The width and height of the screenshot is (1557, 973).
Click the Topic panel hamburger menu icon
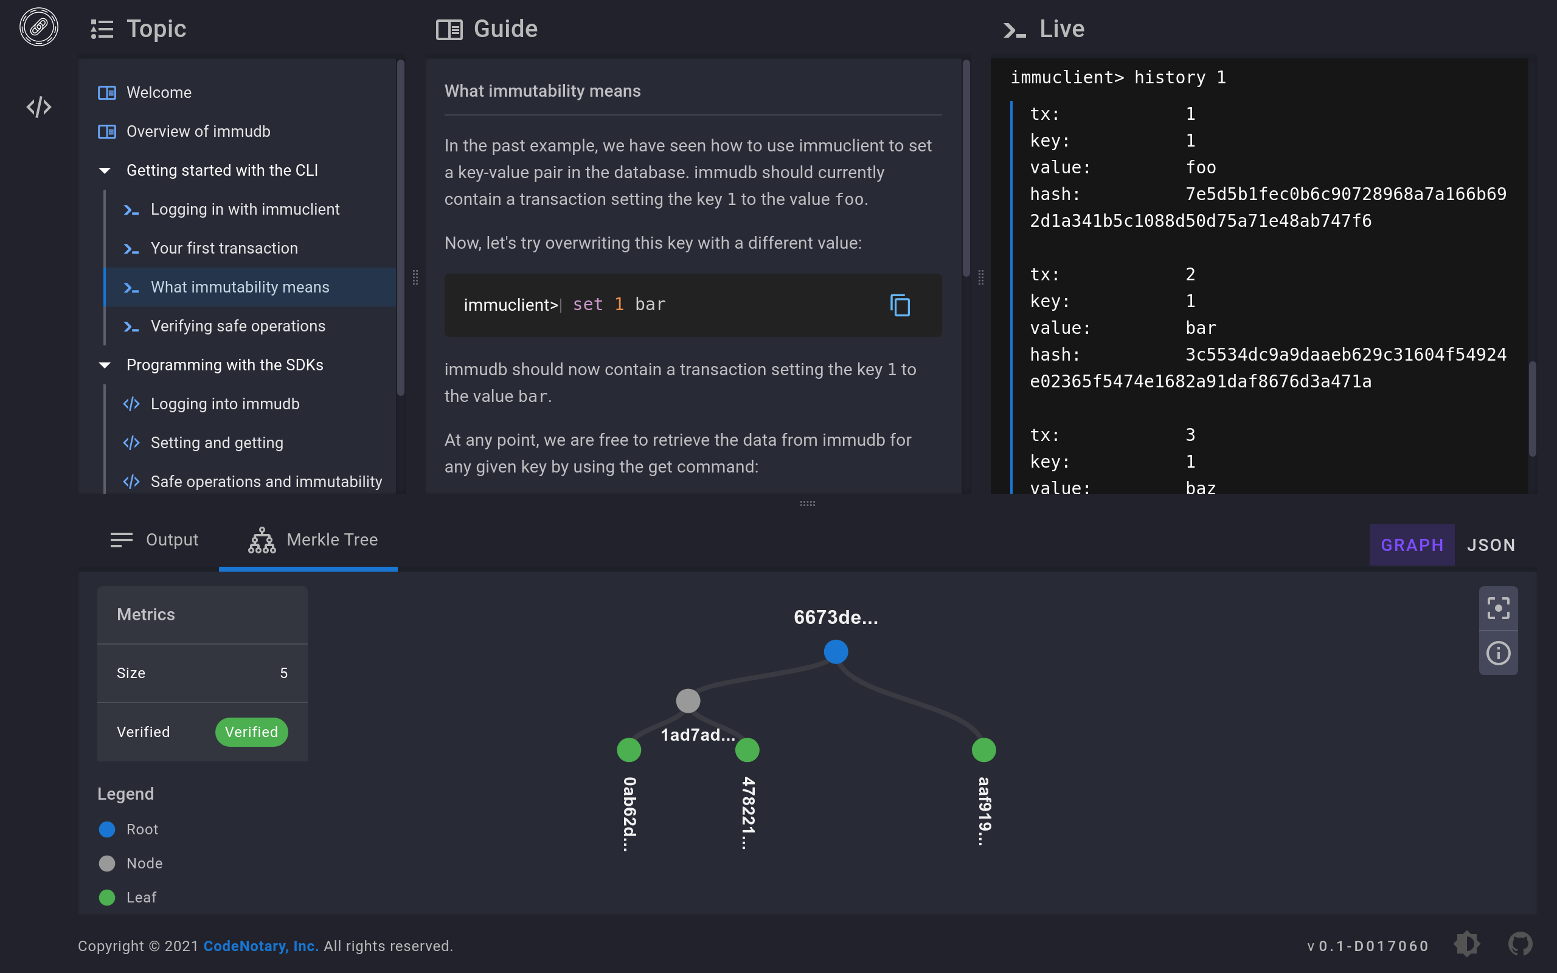(102, 28)
